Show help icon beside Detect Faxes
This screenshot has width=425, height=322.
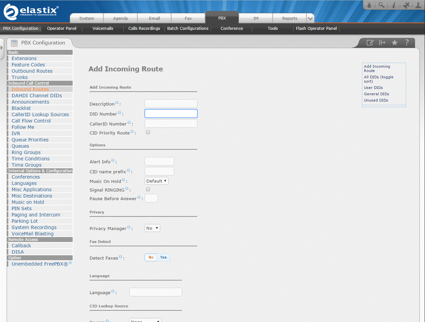[x=120, y=257]
